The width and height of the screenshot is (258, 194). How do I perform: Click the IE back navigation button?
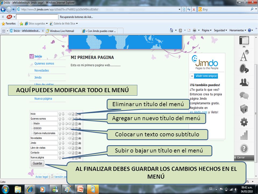3,9
